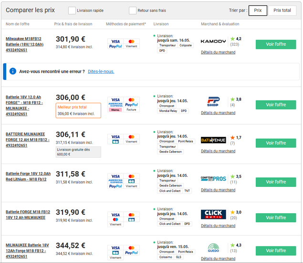
Task: Click the Carte Bleue icon in 306,11 € row
Action: point(115,142)
